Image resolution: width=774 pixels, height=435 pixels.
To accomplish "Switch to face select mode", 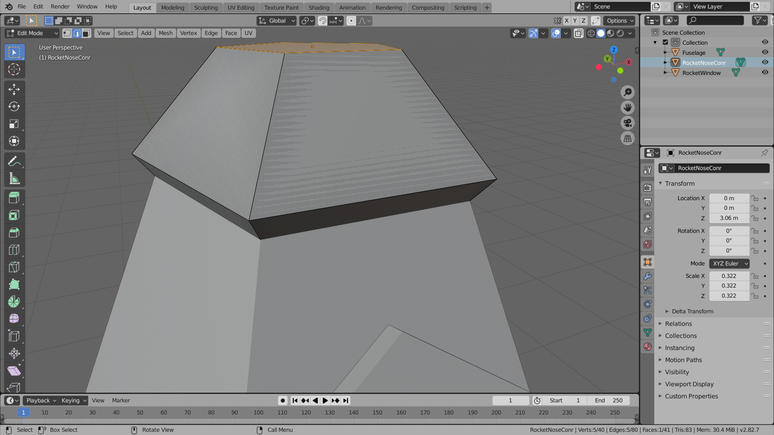I will pyautogui.click(x=86, y=33).
